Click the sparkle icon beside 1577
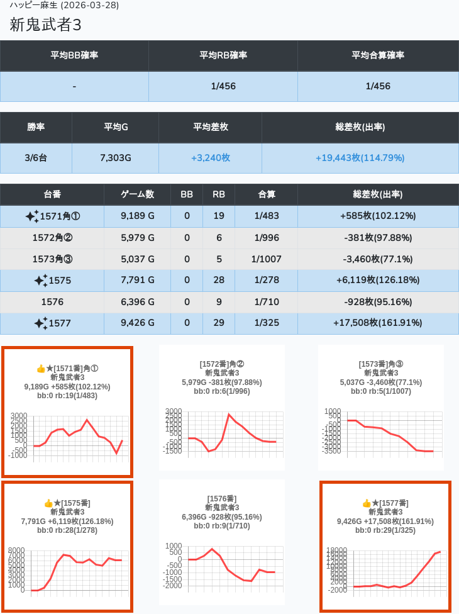Image resolution: width=459 pixels, height=614 pixels. click(x=40, y=323)
